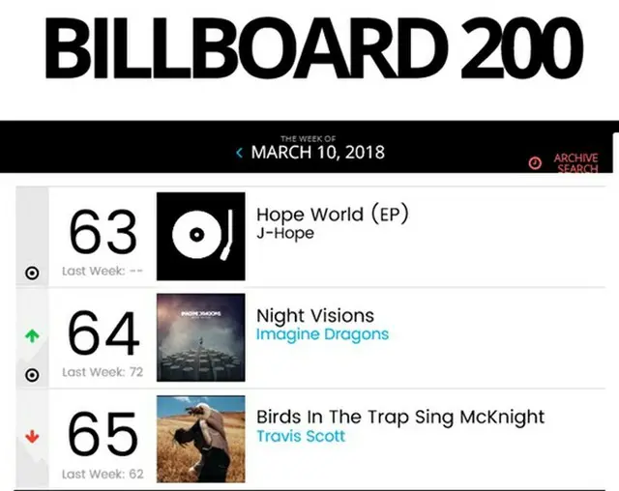Click the archive search clock icon
Viewport: 619px width, 491px height.
[x=535, y=163]
